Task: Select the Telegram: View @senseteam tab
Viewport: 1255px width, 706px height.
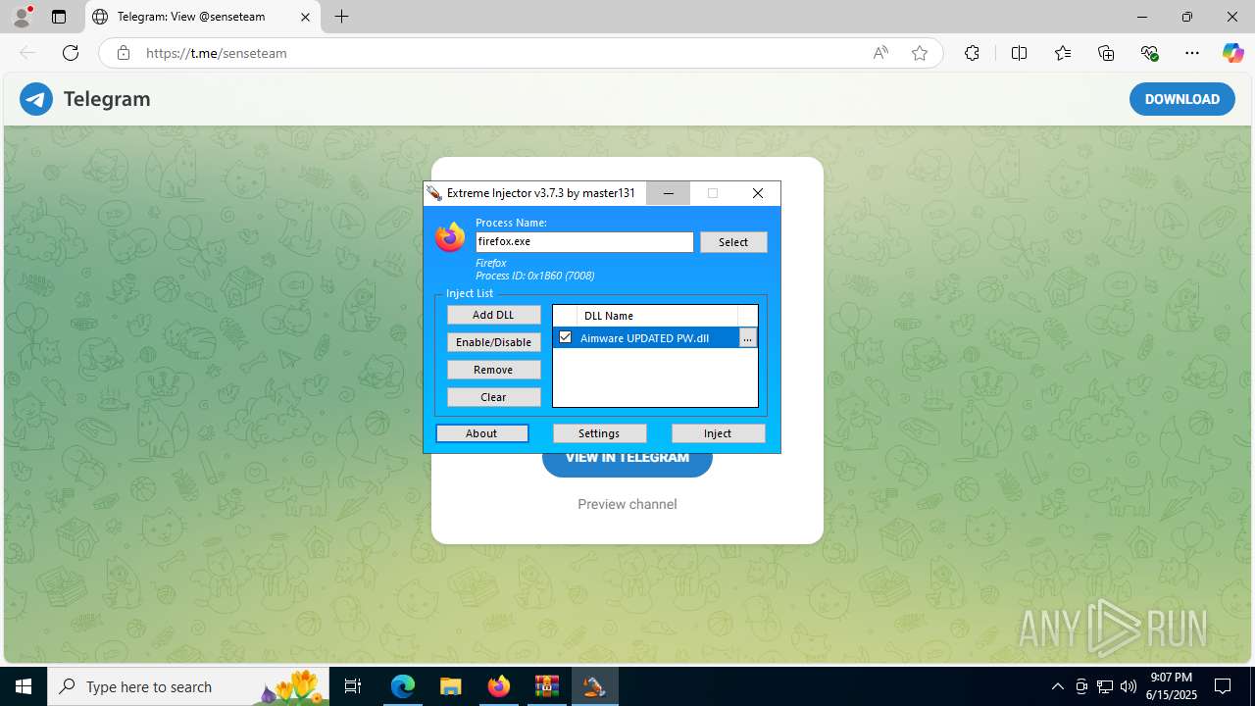Action: 202,17
